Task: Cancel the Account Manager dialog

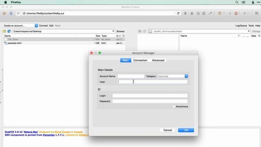Action: [168, 130]
